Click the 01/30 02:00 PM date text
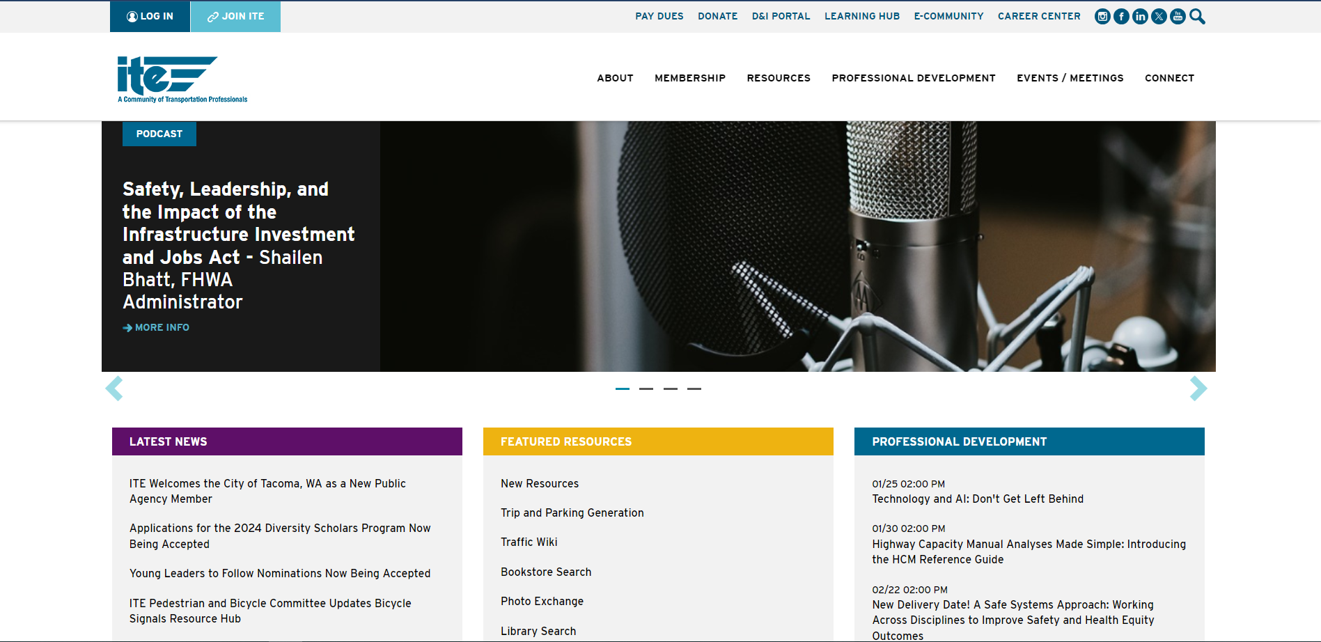 pyautogui.click(x=909, y=529)
